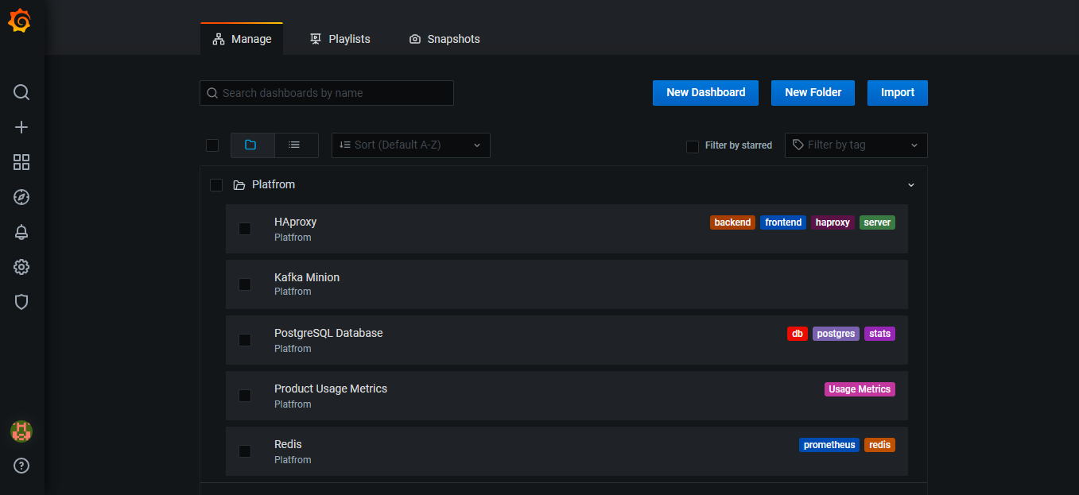The width and height of the screenshot is (1079, 495).
Task: Click the Platfrom label under Kafka Minion
Action: pos(293,292)
